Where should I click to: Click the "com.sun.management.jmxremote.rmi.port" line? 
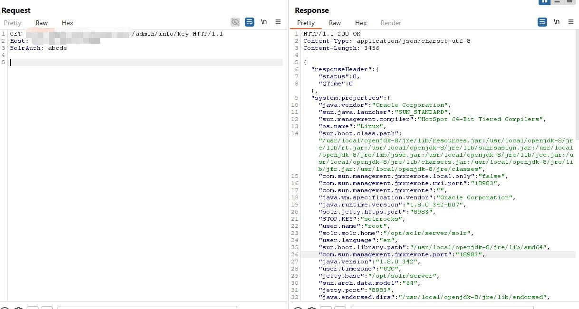(x=410, y=183)
